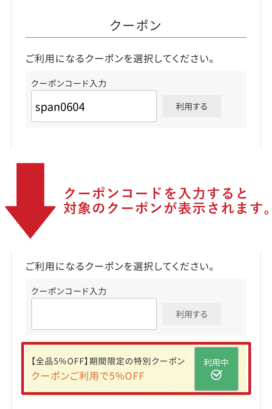Click the checkmark icon inside 利用中 button
This screenshot has width=272, height=409.
[216, 375]
